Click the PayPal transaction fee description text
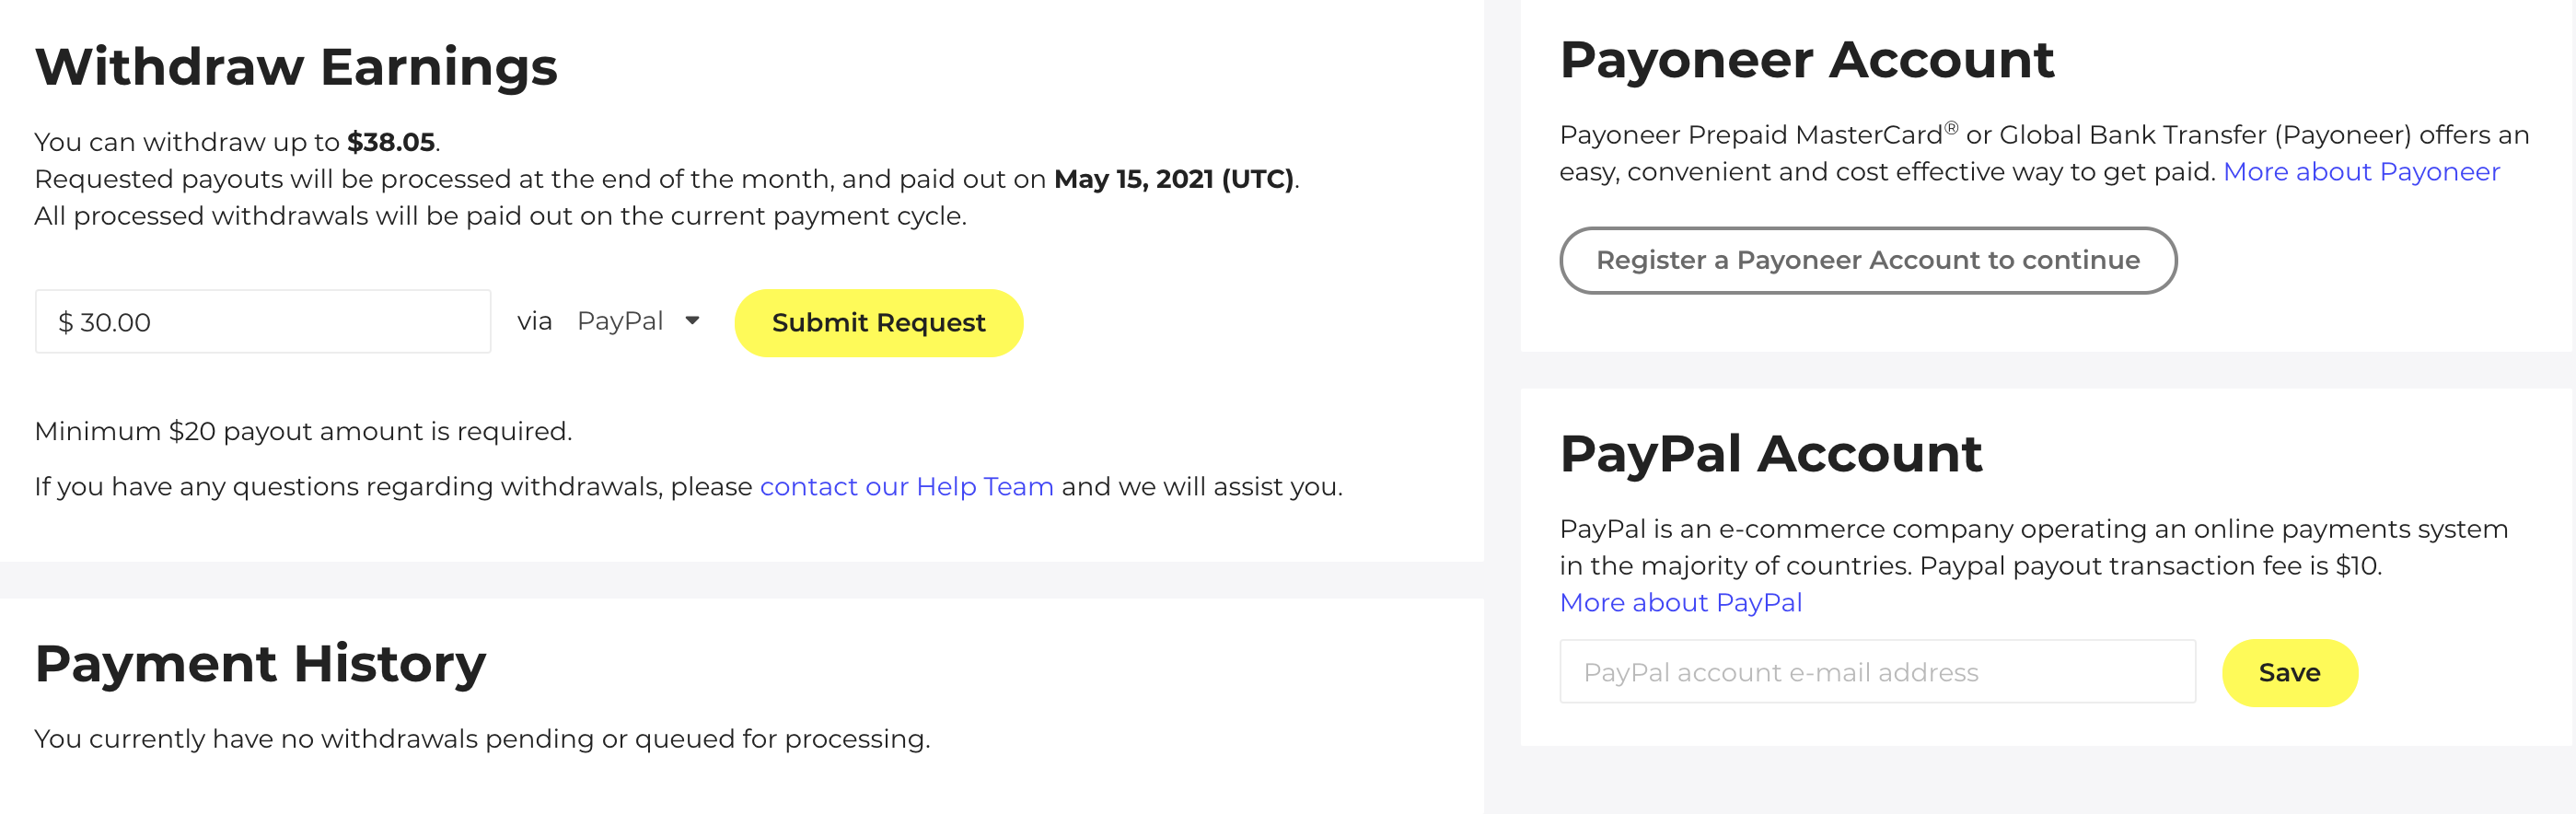The width and height of the screenshot is (2576, 814). pyautogui.click(x=2033, y=547)
